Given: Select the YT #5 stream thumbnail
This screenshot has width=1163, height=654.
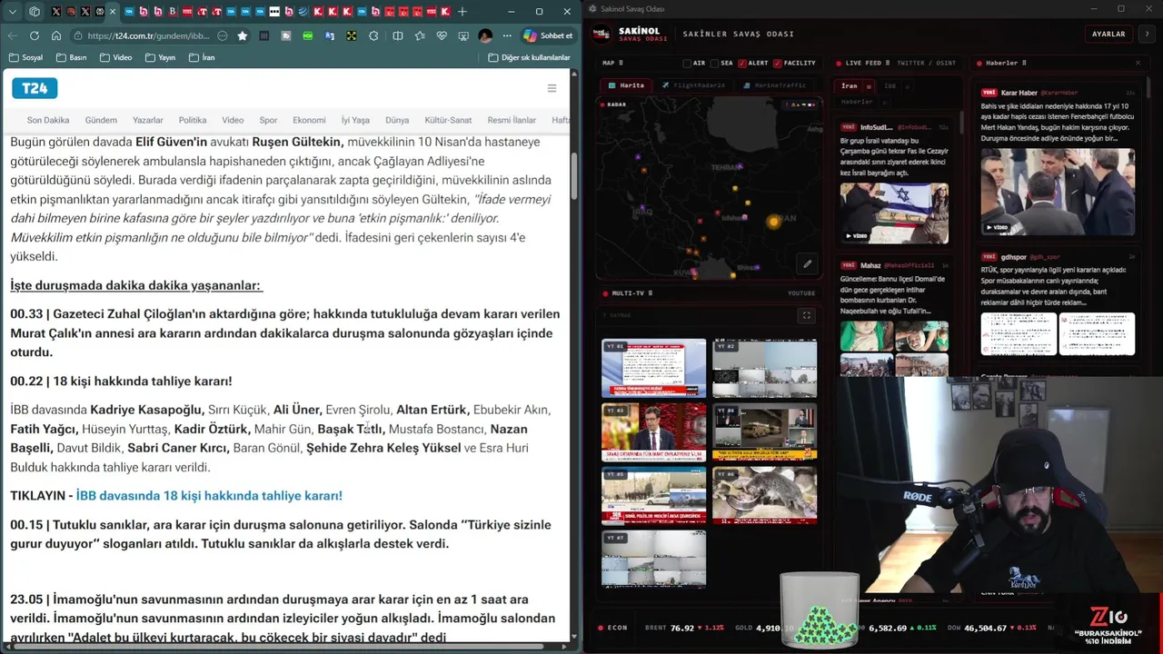Looking at the screenshot, I should [x=653, y=495].
